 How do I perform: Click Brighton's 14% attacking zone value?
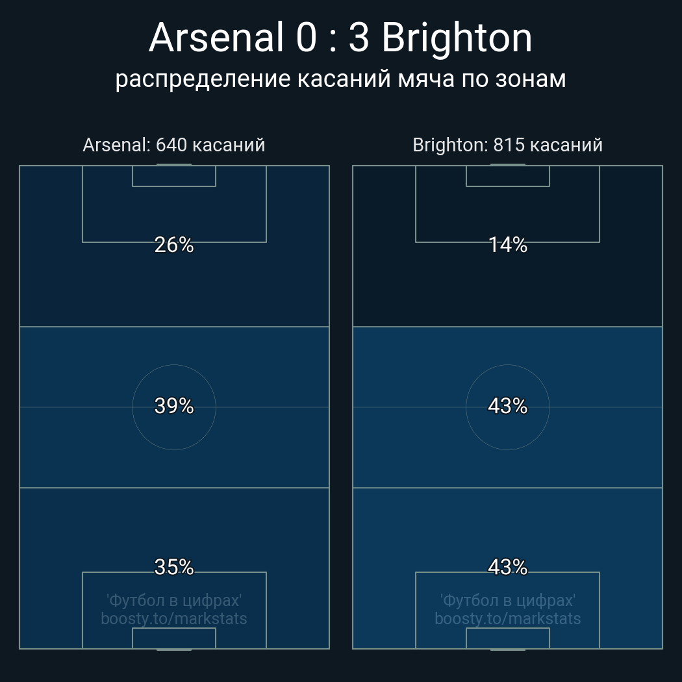507,245
